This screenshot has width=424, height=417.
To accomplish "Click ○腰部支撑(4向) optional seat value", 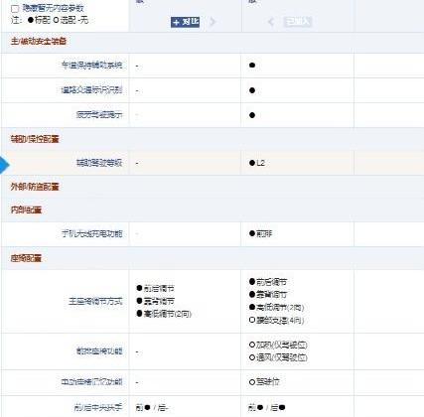I will coord(276,320).
